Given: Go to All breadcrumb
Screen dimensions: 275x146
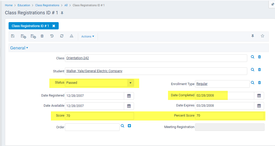Looking at the screenshot, I should coord(66,5).
